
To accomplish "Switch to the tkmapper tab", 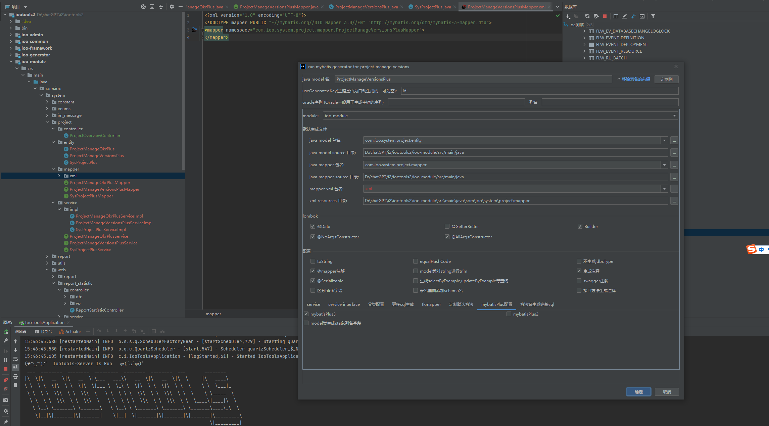I will pos(431,304).
